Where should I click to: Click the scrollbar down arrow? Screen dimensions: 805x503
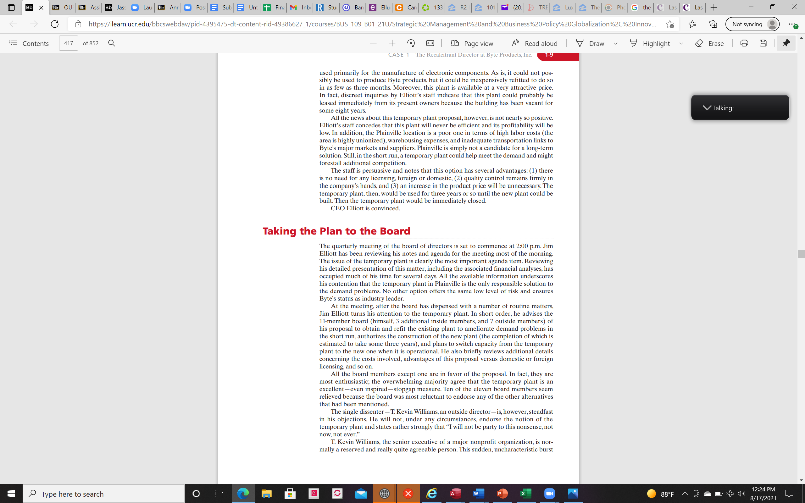[801, 480]
